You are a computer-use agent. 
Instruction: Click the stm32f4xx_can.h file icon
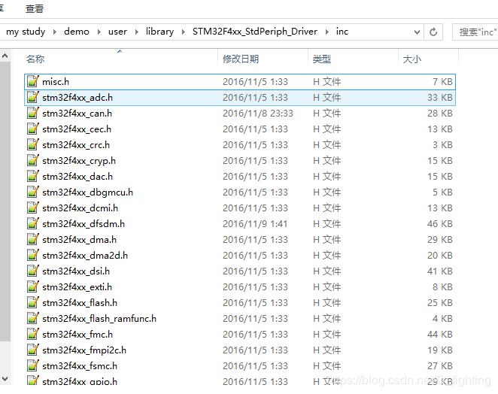click(x=32, y=114)
